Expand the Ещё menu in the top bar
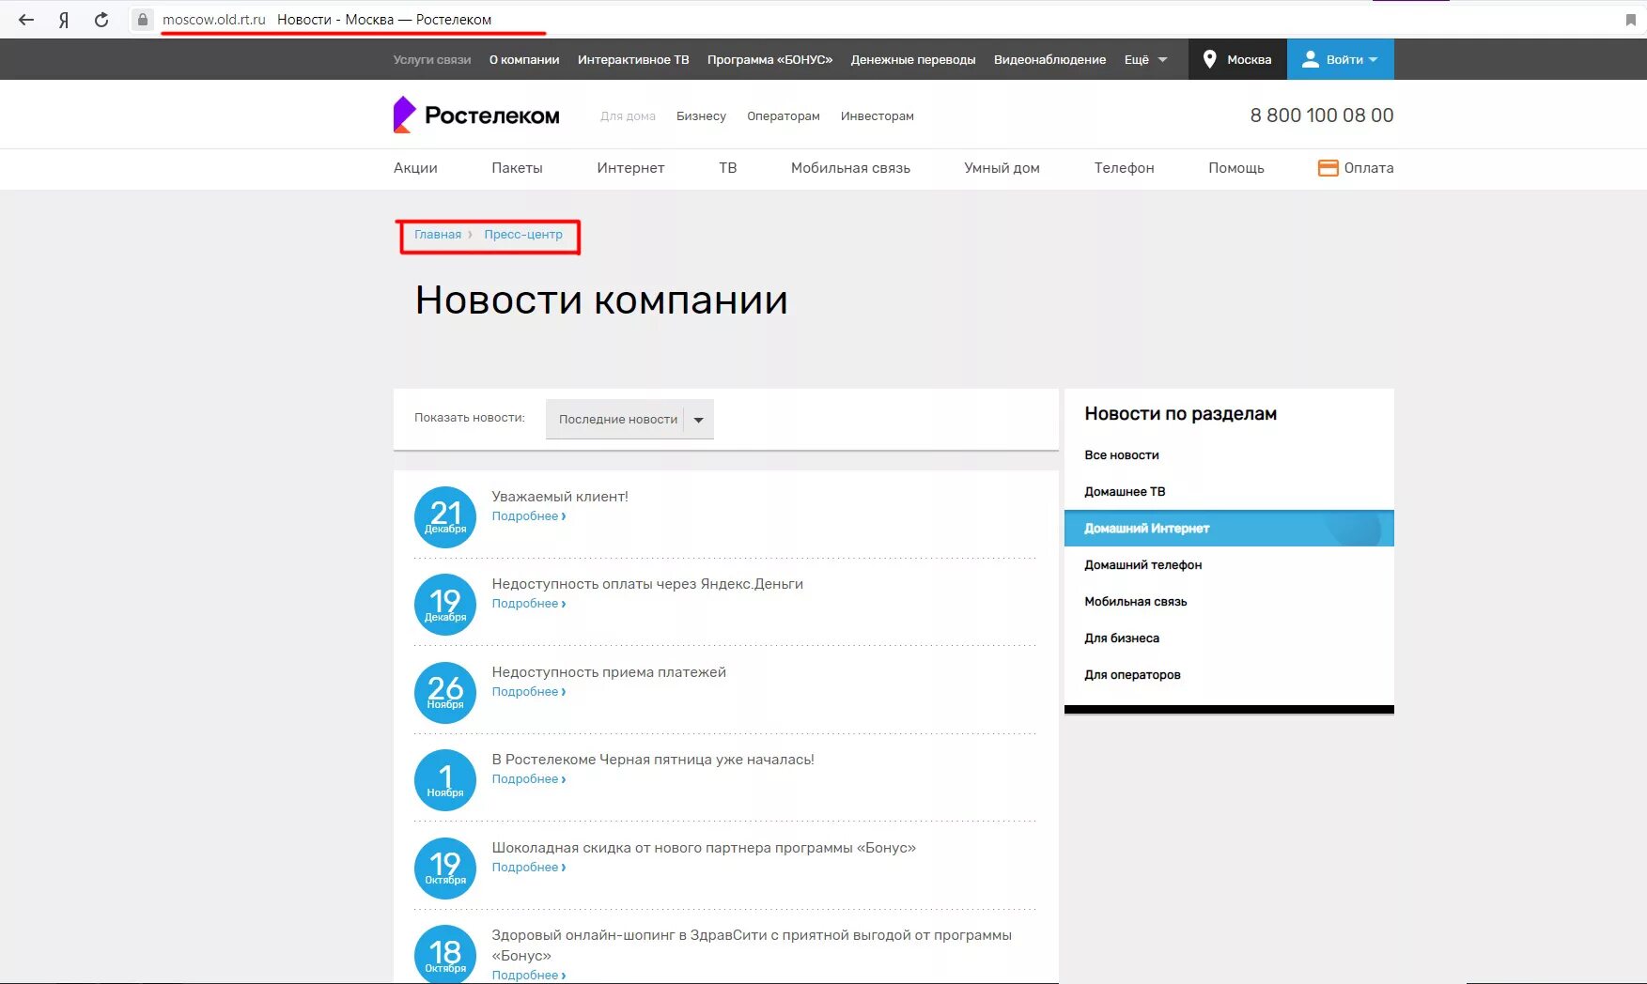The height and width of the screenshot is (984, 1647). click(x=1145, y=59)
